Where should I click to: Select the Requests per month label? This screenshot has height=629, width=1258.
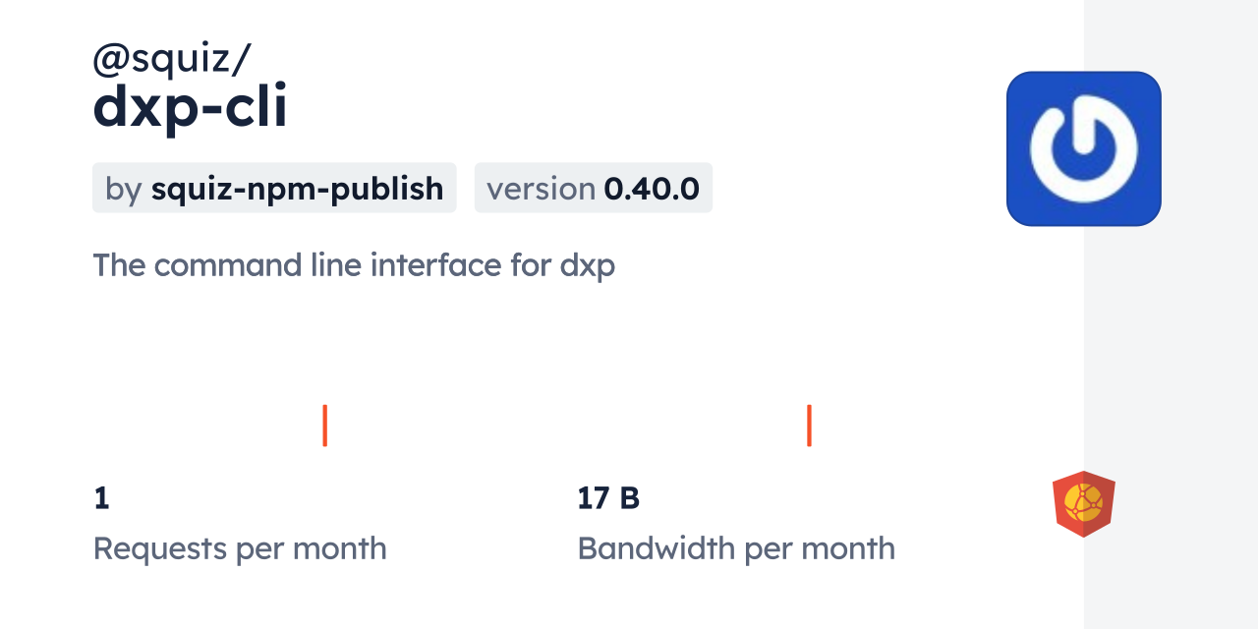240,548
